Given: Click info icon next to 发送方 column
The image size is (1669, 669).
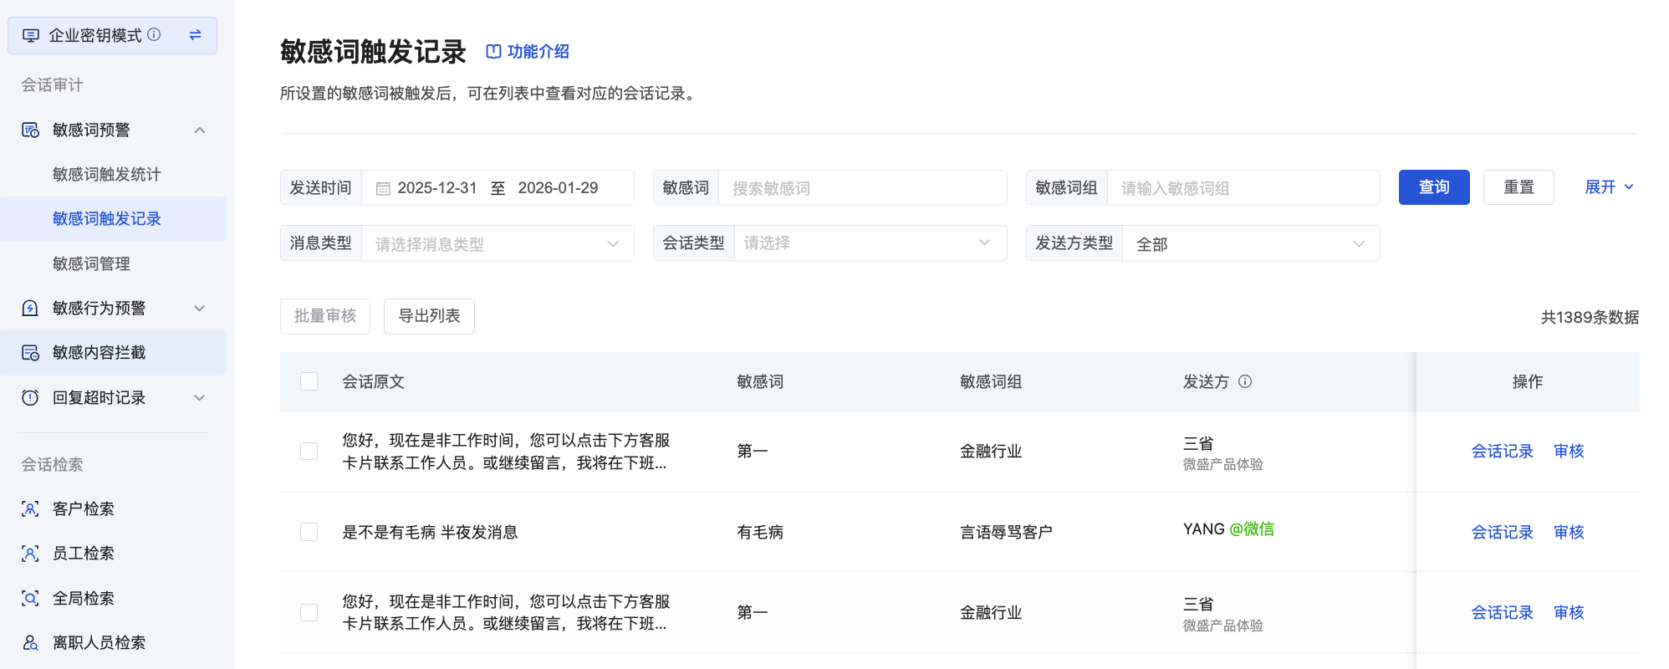Looking at the screenshot, I should coord(1245,381).
